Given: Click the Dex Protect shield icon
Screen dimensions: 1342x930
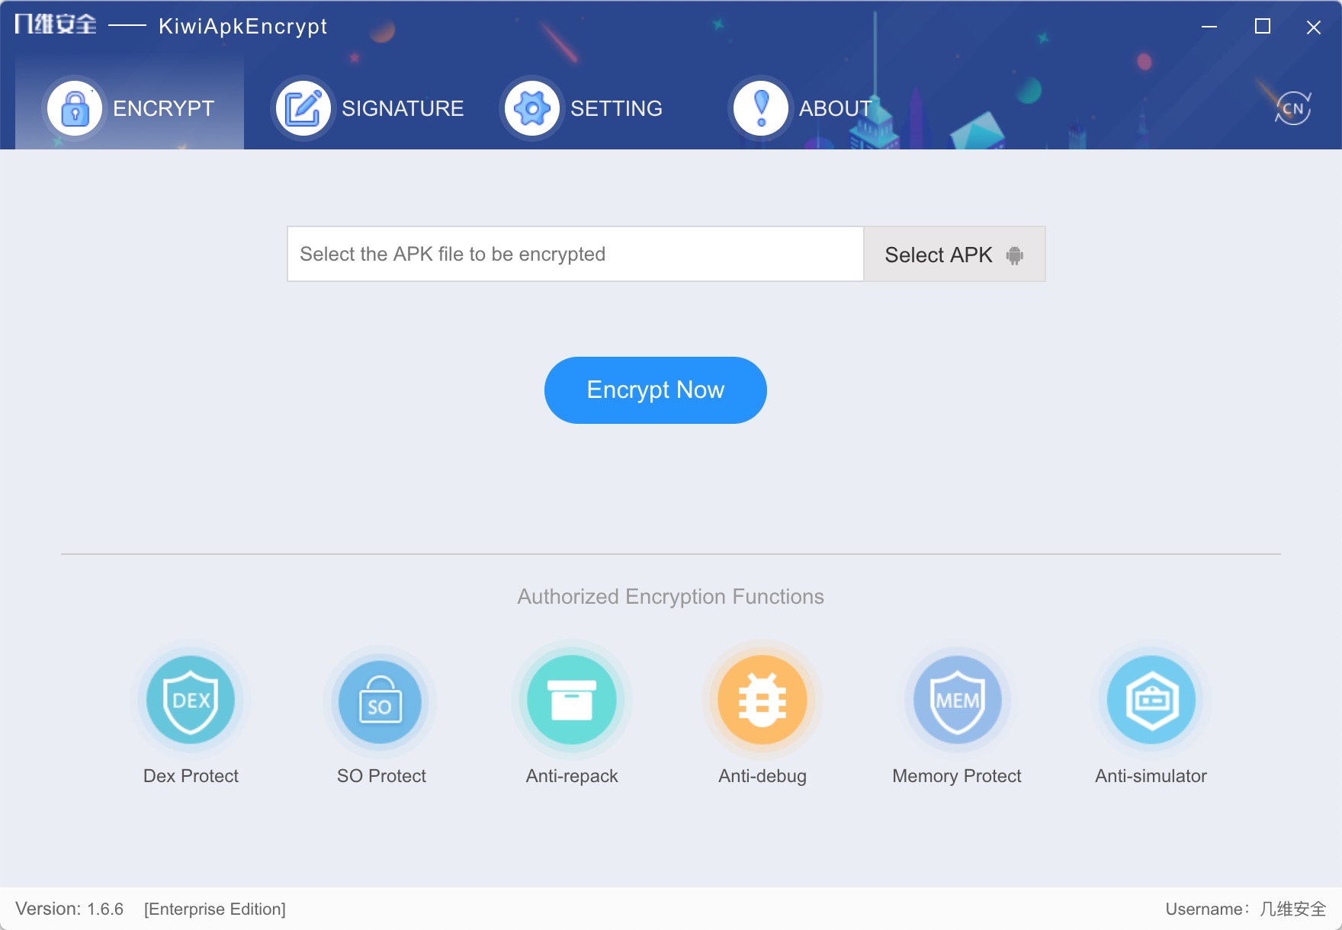Looking at the screenshot, I should 191,700.
